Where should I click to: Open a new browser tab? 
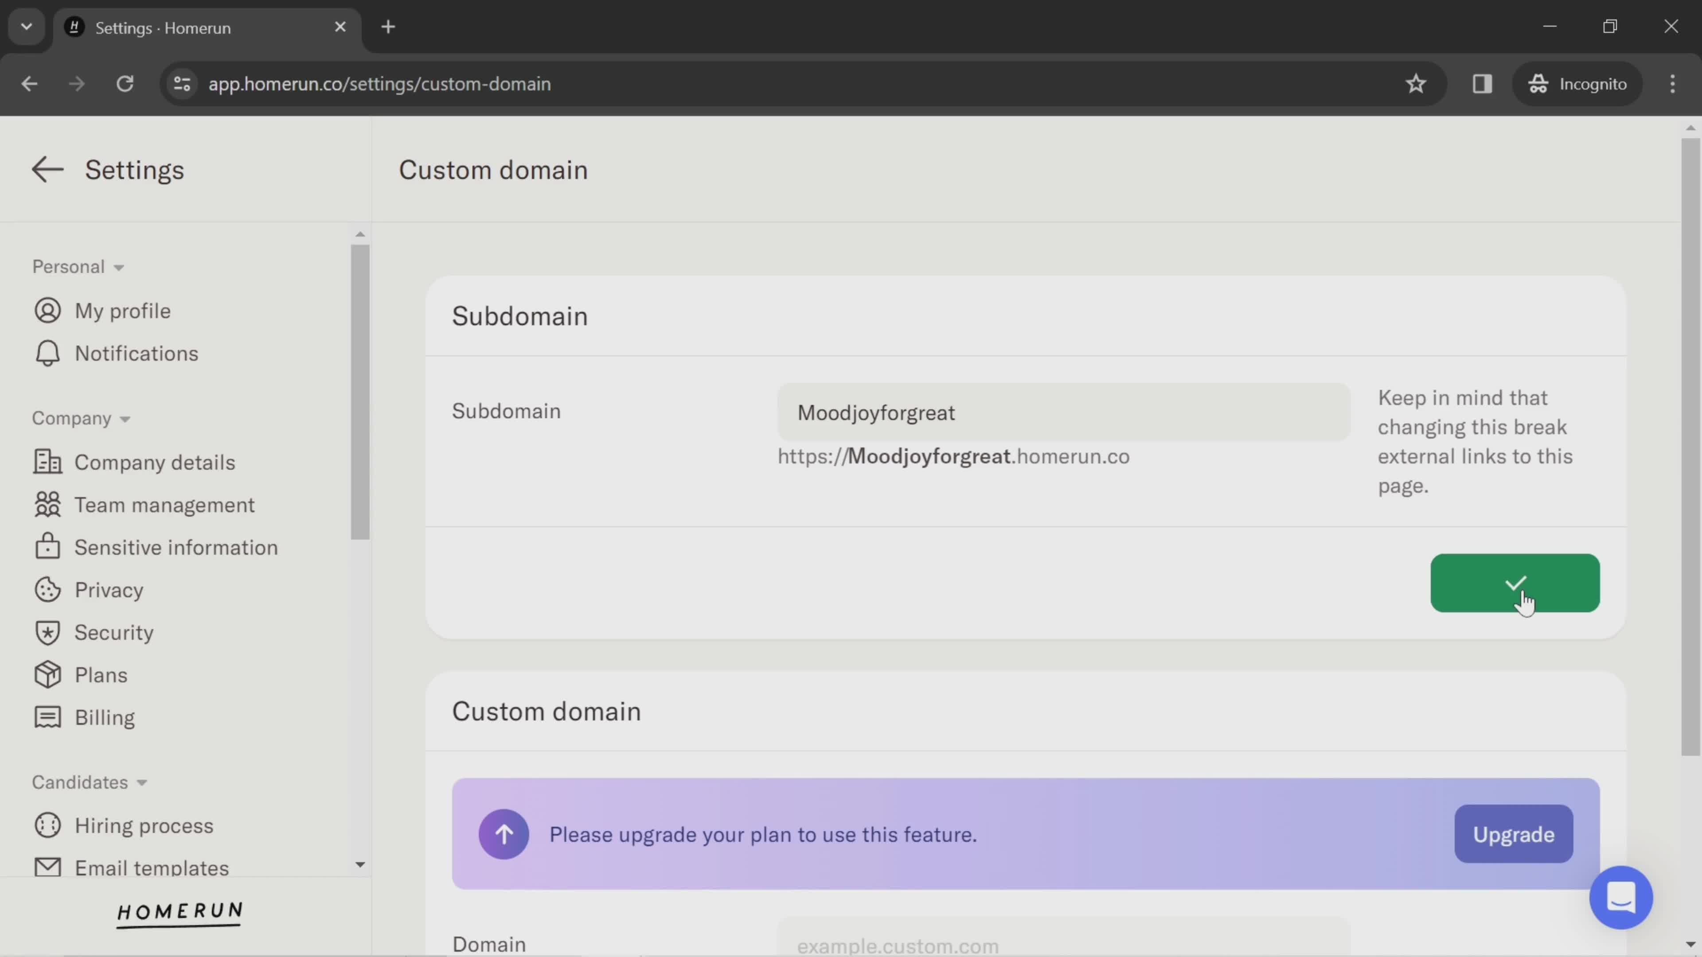tap(389, 27)
